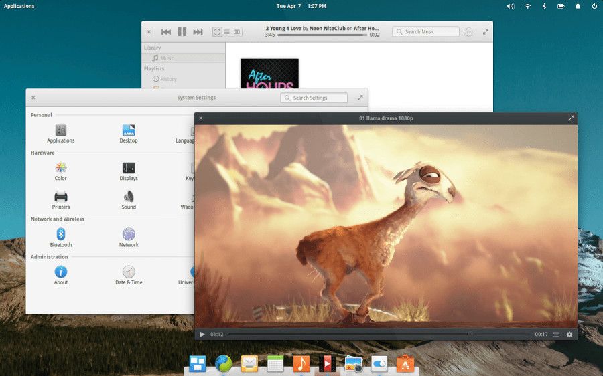
Task: Click the Search Settings field
Action: tap(314, 98)
